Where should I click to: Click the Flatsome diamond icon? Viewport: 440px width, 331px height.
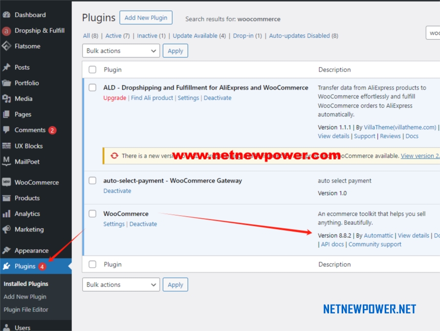click(6, 46)
